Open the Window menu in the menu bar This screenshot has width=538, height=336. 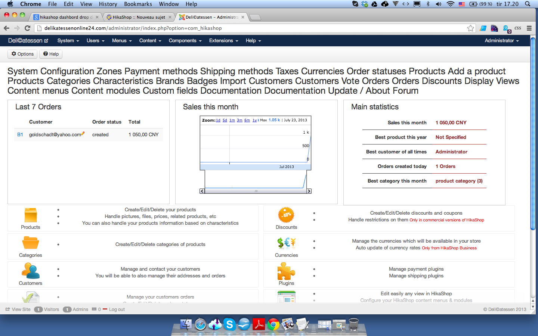[169, 4]
